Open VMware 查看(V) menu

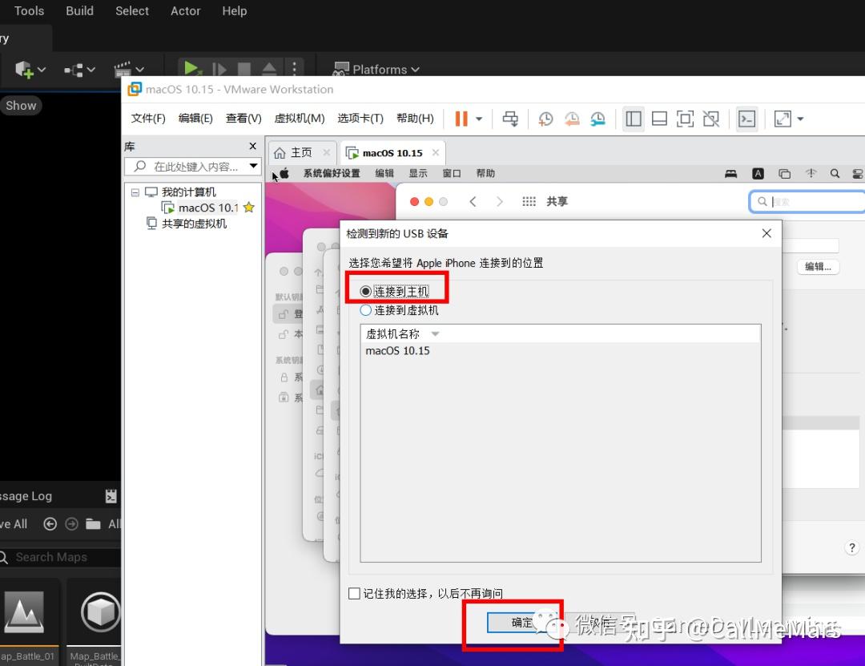(x=243, y=118)
